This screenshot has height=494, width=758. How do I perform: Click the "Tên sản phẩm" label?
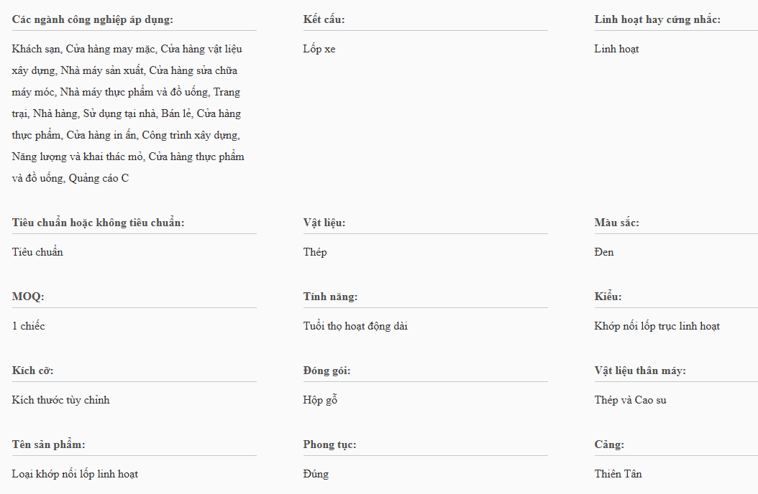click(x=49, y=444)
